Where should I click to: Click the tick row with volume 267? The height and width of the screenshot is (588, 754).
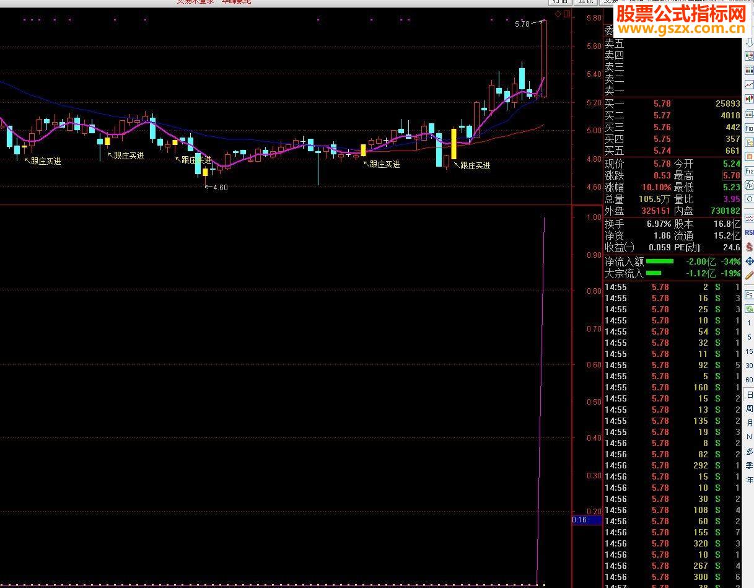tap(672, 566)
